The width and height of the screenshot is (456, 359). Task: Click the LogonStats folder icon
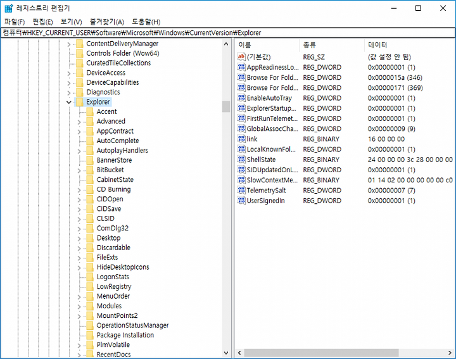pos(90,277)
